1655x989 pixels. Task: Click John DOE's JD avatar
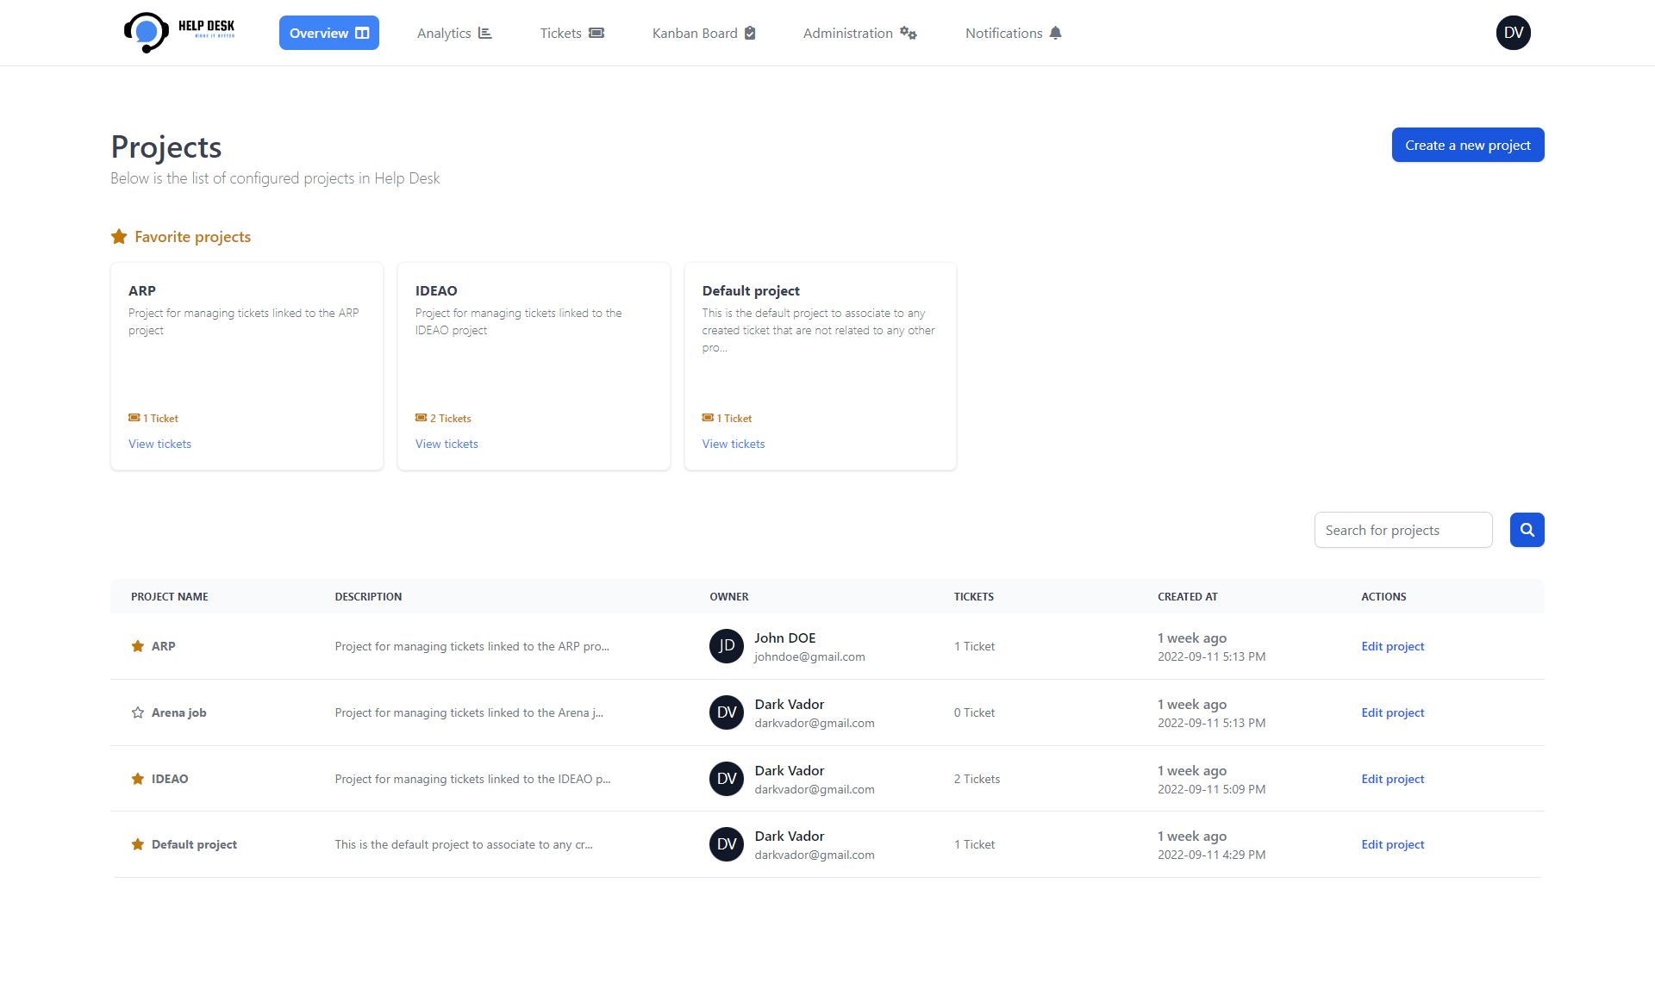[727, 646]
